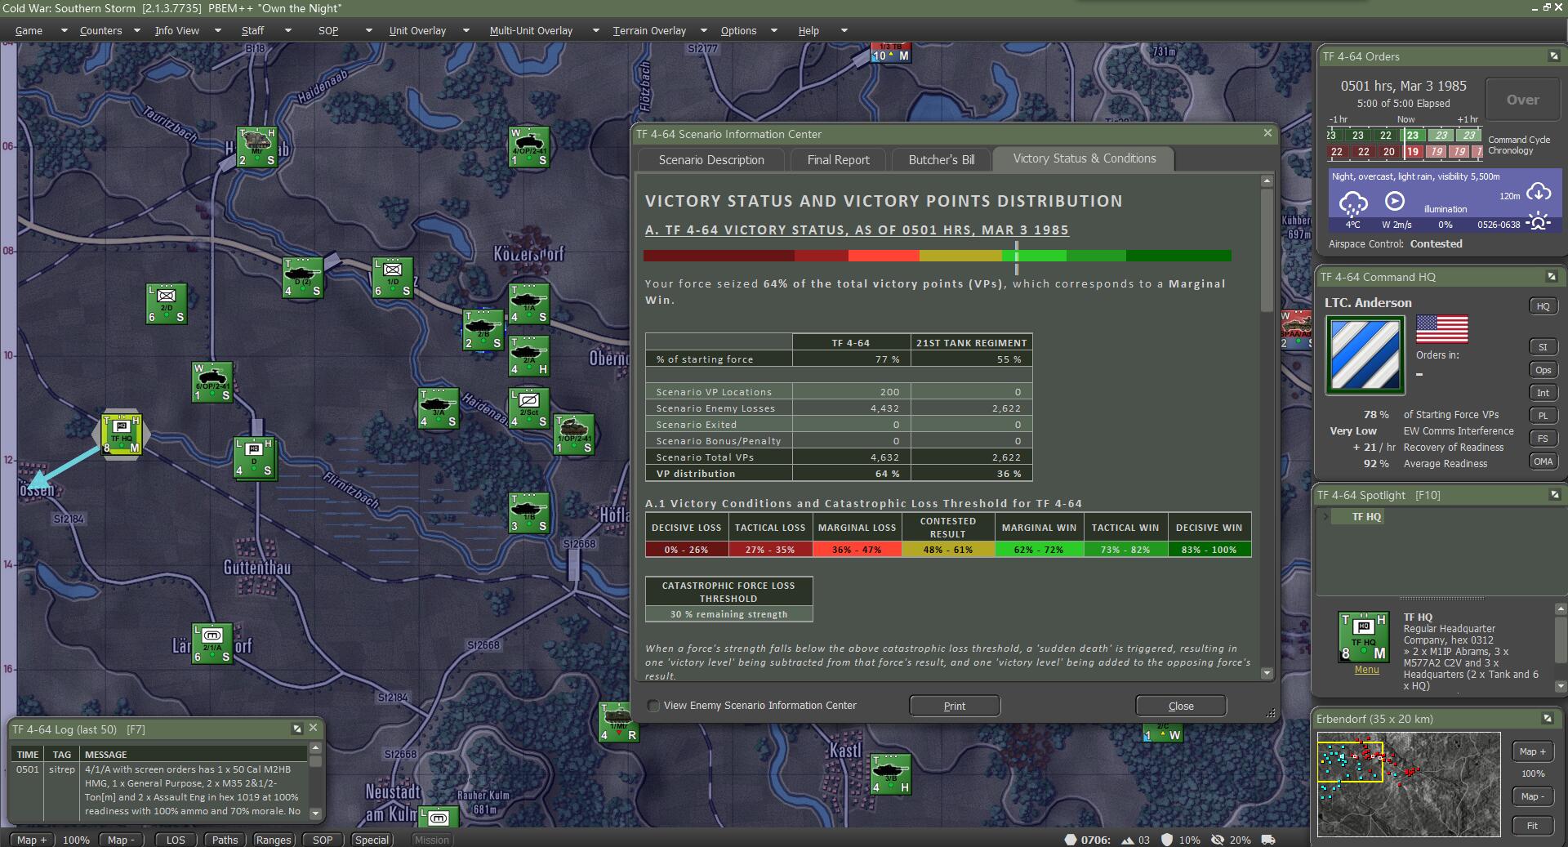This screenshot has height=847, width=1568.
Task: Open the HQ button in Command HQ
Action: [x=1543, y=306]
